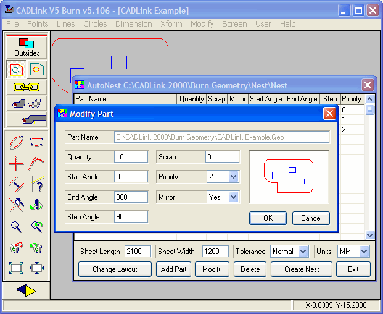Click the zoom previous magnifier with green arrow

pos(37,227)
